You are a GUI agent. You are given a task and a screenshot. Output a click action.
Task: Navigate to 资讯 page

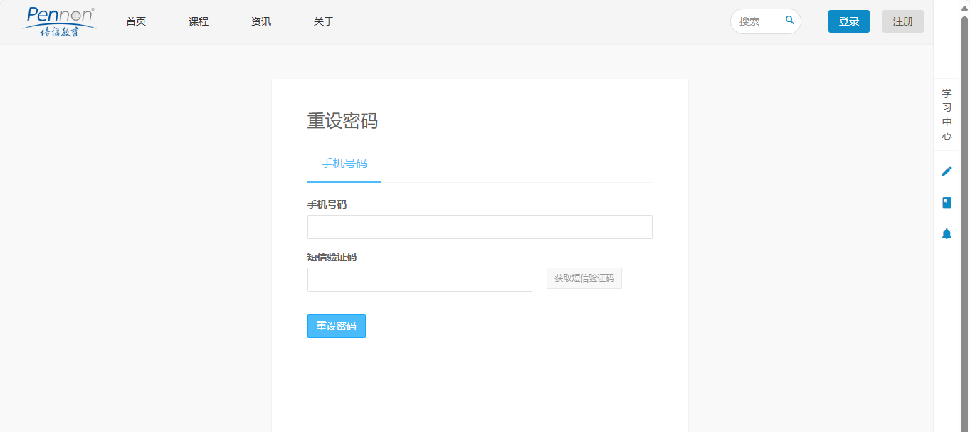[x=261, y=21]
